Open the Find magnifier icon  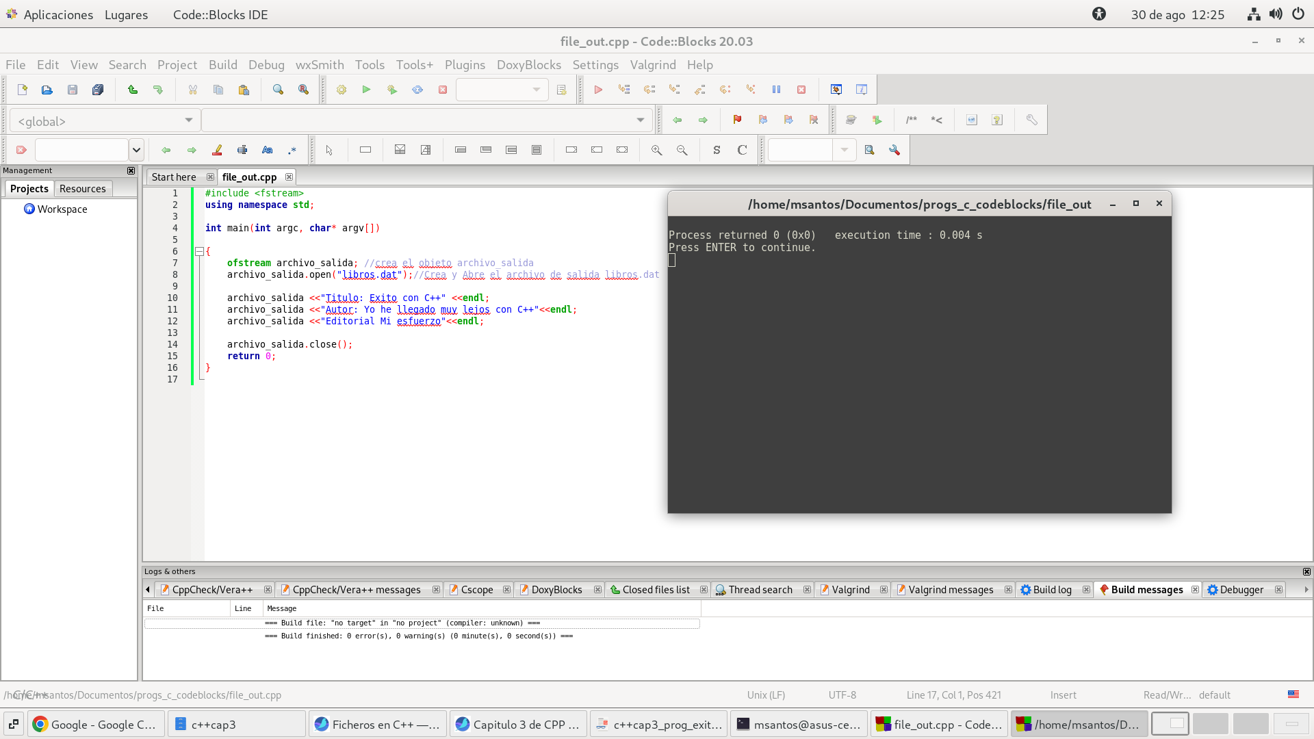coord(278,90)
